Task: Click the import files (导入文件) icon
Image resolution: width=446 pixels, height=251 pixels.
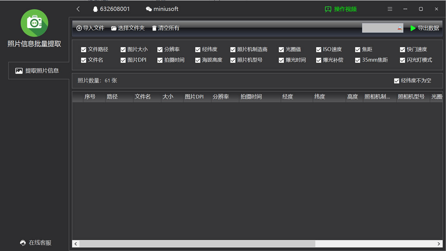Action: pos(79,28)
